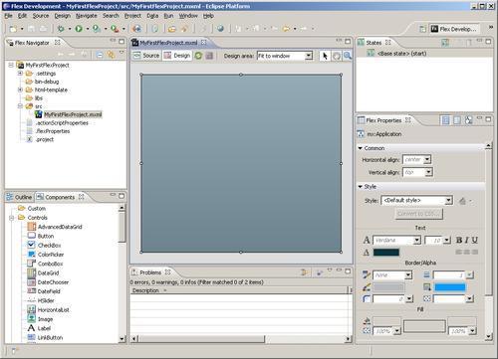Select the hand Pan tool

tap(337, 56)
